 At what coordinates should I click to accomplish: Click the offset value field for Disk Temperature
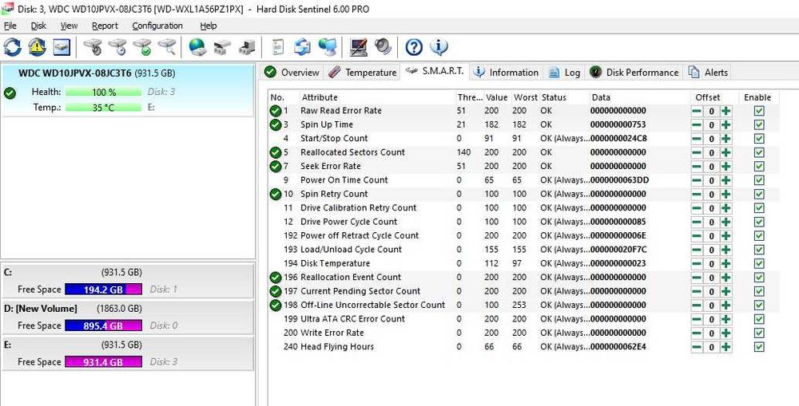point(711,263)
